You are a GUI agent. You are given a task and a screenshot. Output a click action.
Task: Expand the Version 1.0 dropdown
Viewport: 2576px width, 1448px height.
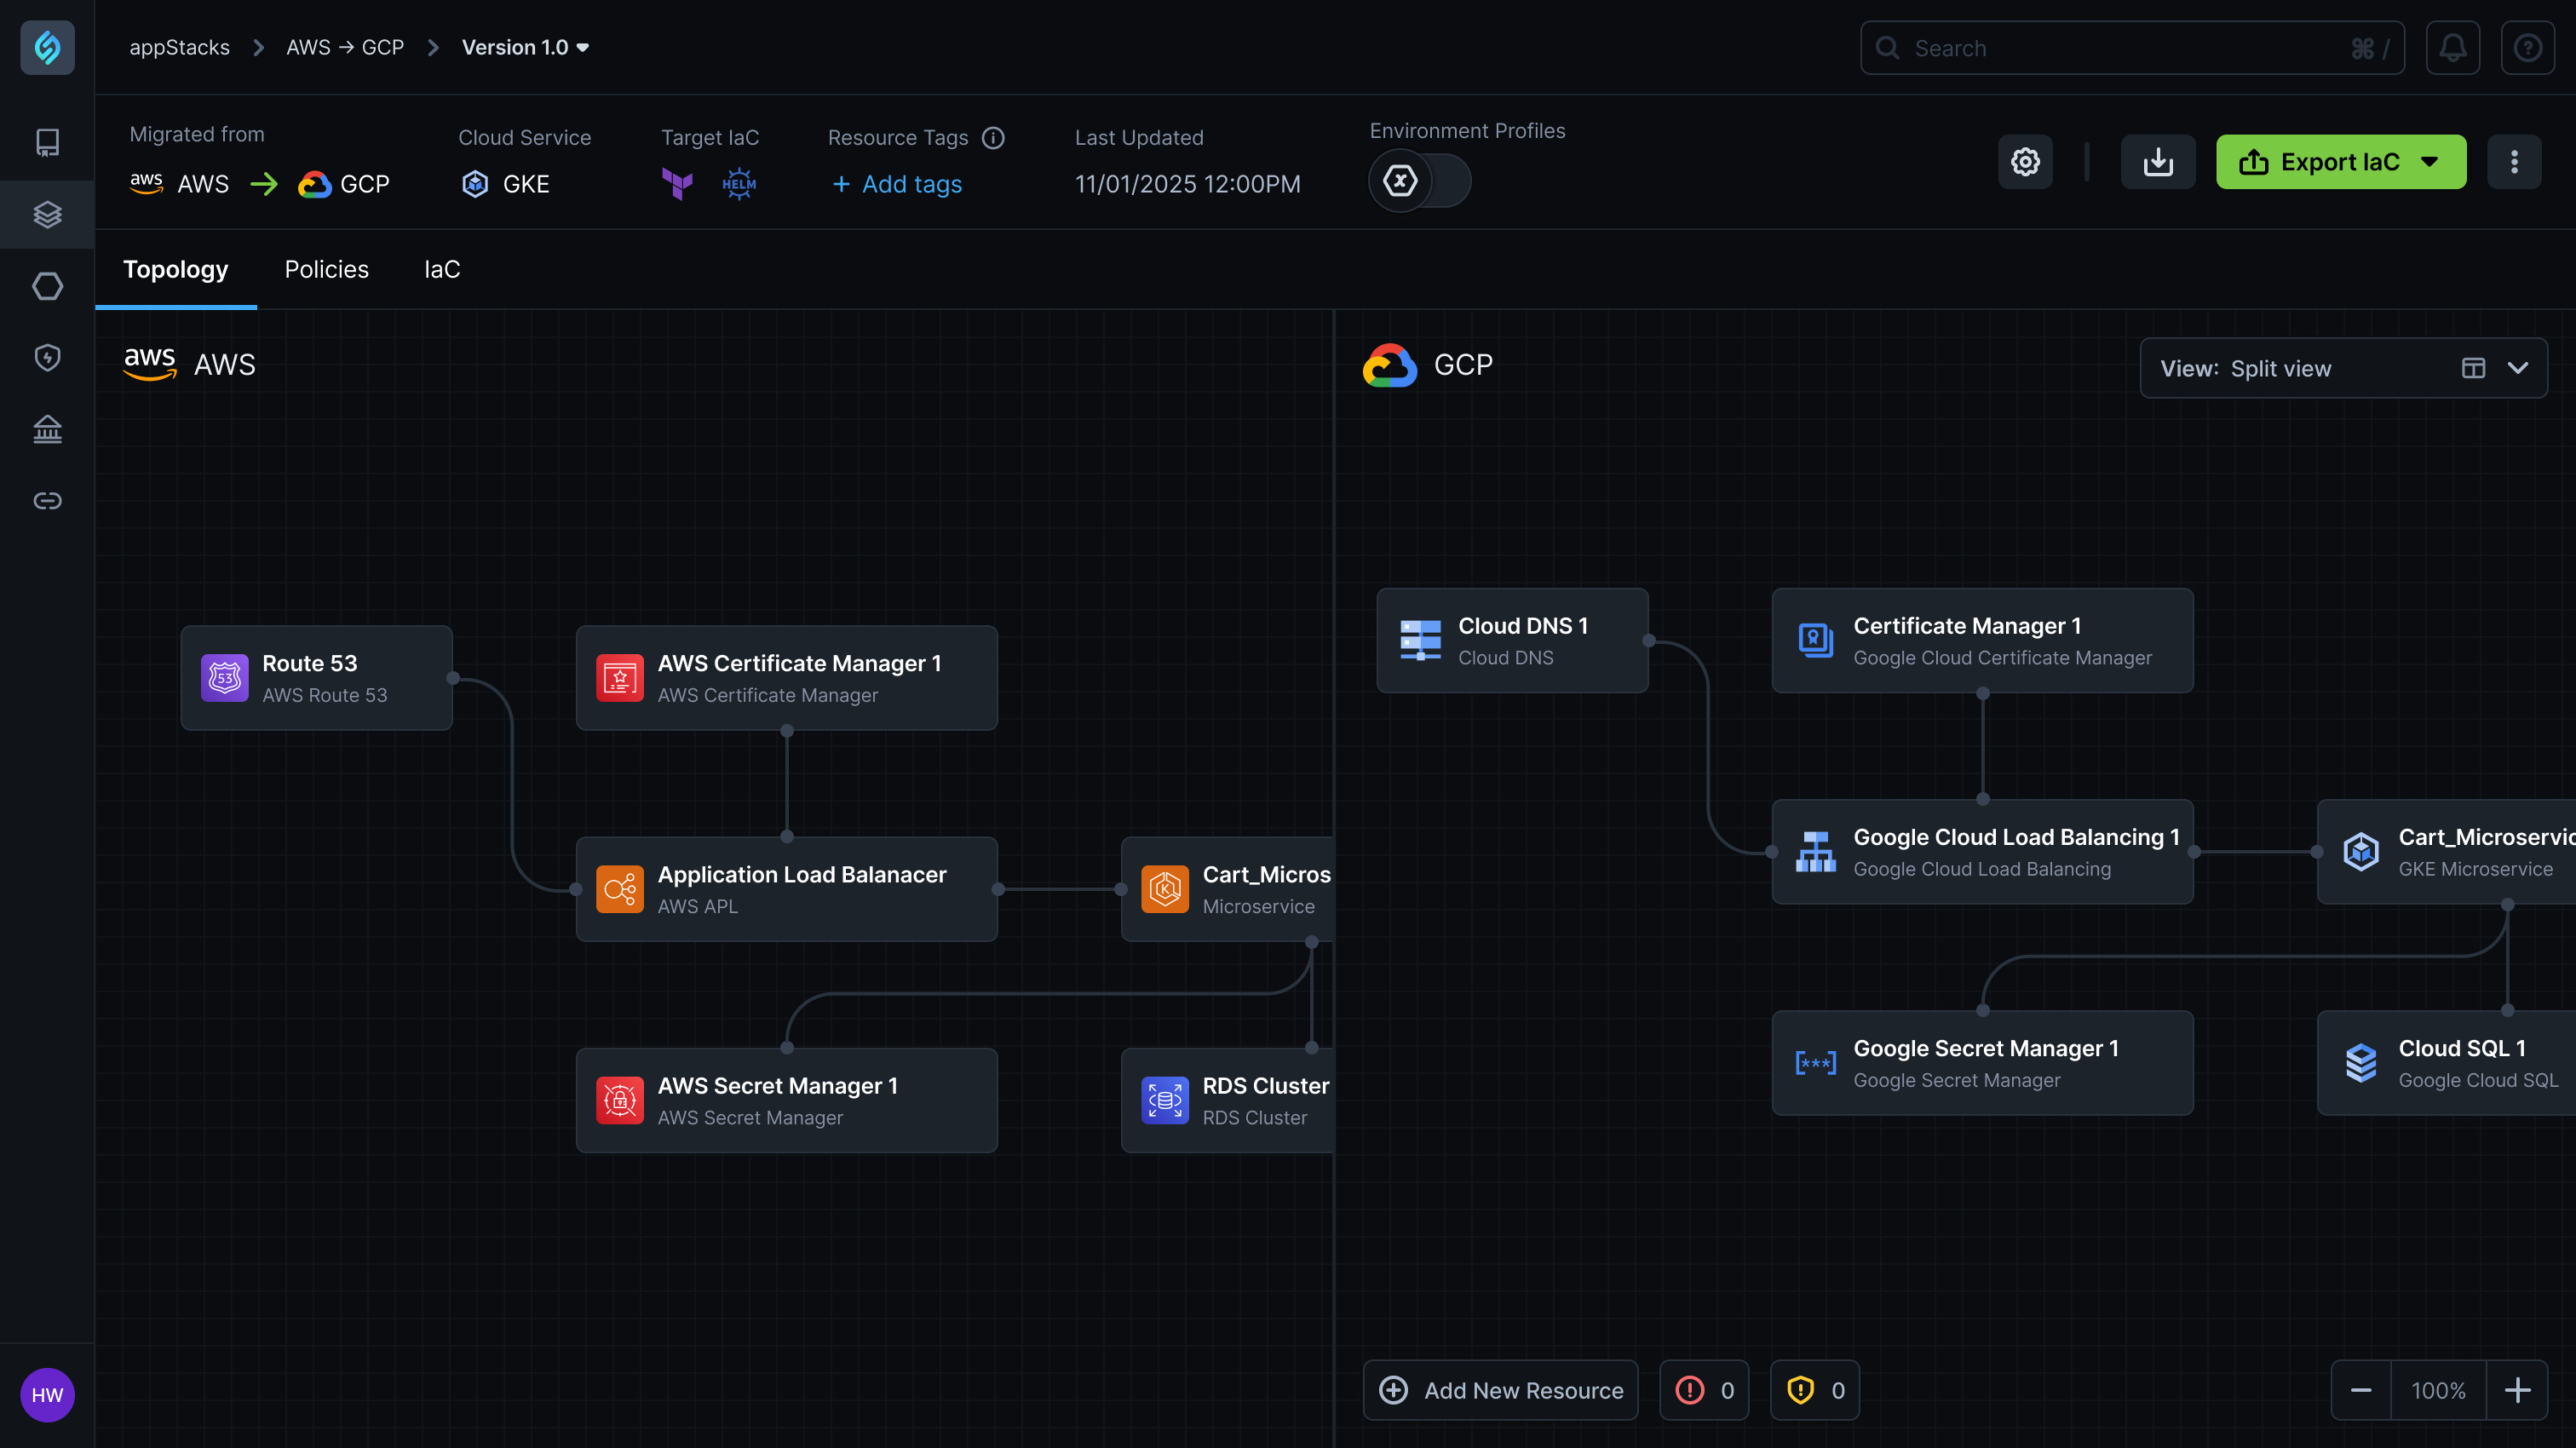tap(583, 47)
